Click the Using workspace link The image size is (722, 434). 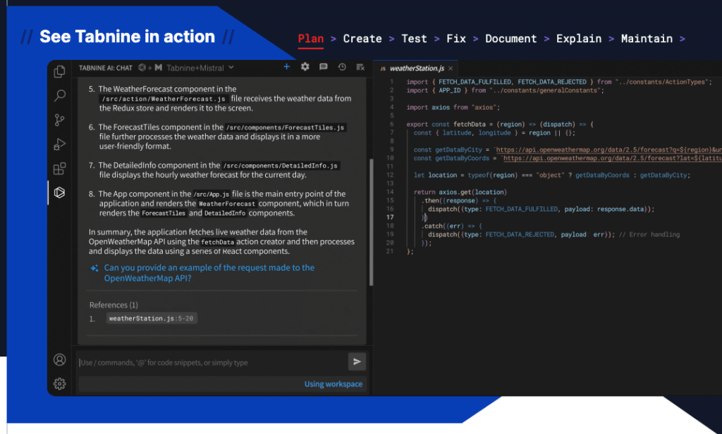click(333, 384)
